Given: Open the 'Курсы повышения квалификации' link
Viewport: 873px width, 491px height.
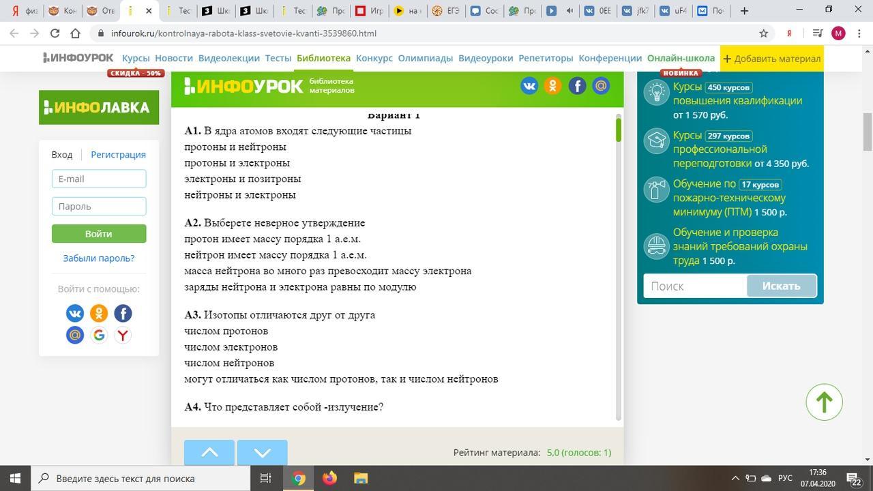Looking at the screenshot, I should pyautogui.click(x=737, y=94).
